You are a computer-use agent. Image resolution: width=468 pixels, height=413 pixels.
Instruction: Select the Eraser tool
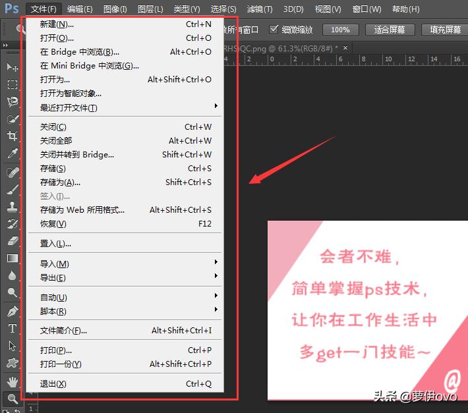point(13,241)
